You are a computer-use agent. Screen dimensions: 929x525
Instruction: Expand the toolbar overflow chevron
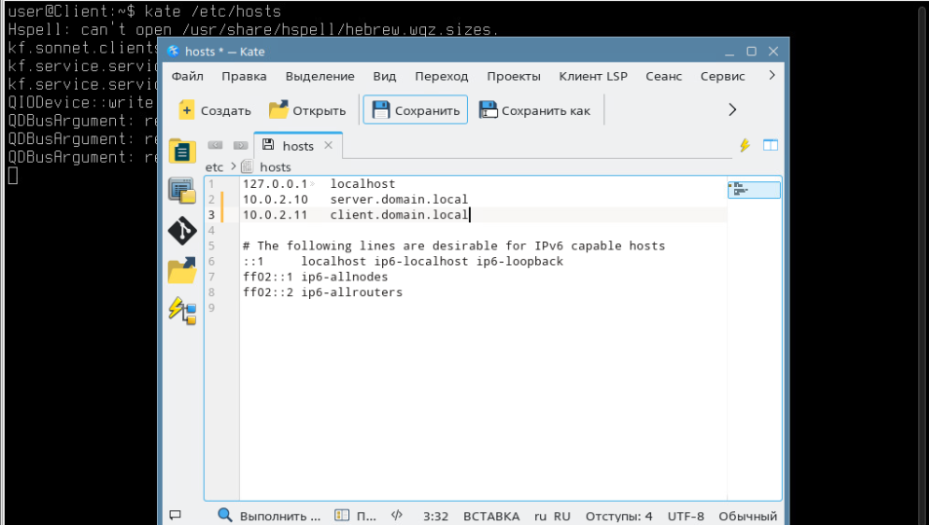point(732,109)
